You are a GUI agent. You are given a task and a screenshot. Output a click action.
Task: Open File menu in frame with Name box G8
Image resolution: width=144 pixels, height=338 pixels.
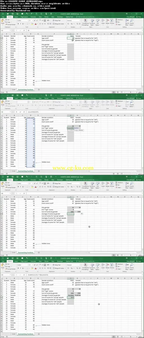(x=3, y=180)
